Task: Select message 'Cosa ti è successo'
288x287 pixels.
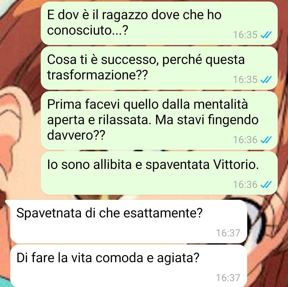Action: click(159, 68)
